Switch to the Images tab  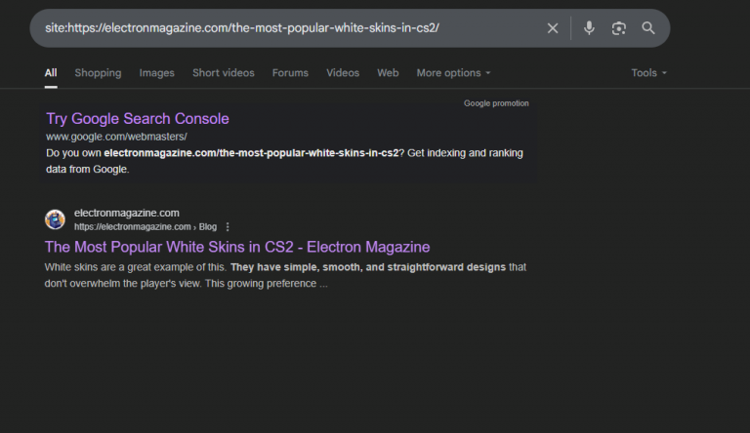click(x=157, y=73)
